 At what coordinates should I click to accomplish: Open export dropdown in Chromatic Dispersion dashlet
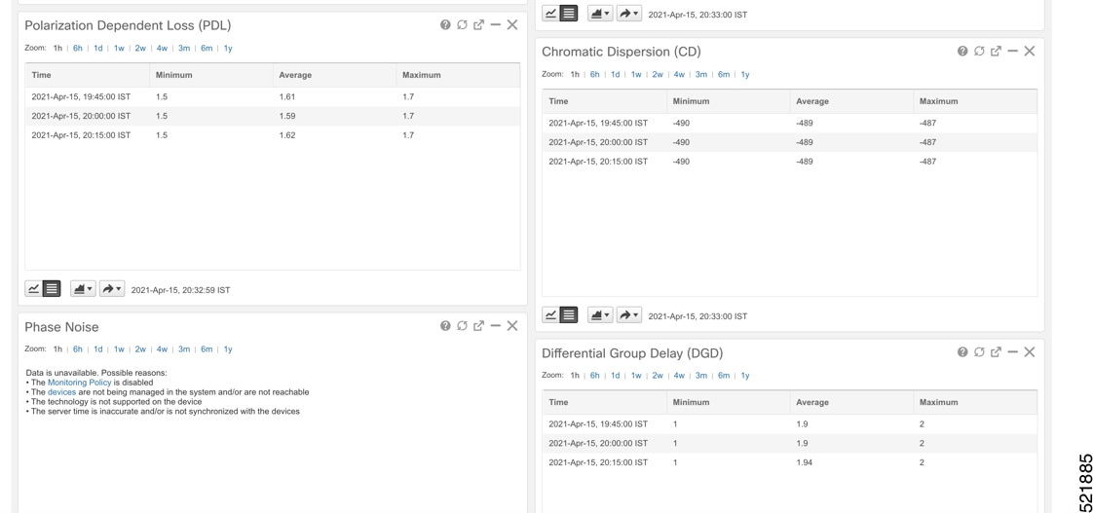pyautogui.click(x=628, y=315)
